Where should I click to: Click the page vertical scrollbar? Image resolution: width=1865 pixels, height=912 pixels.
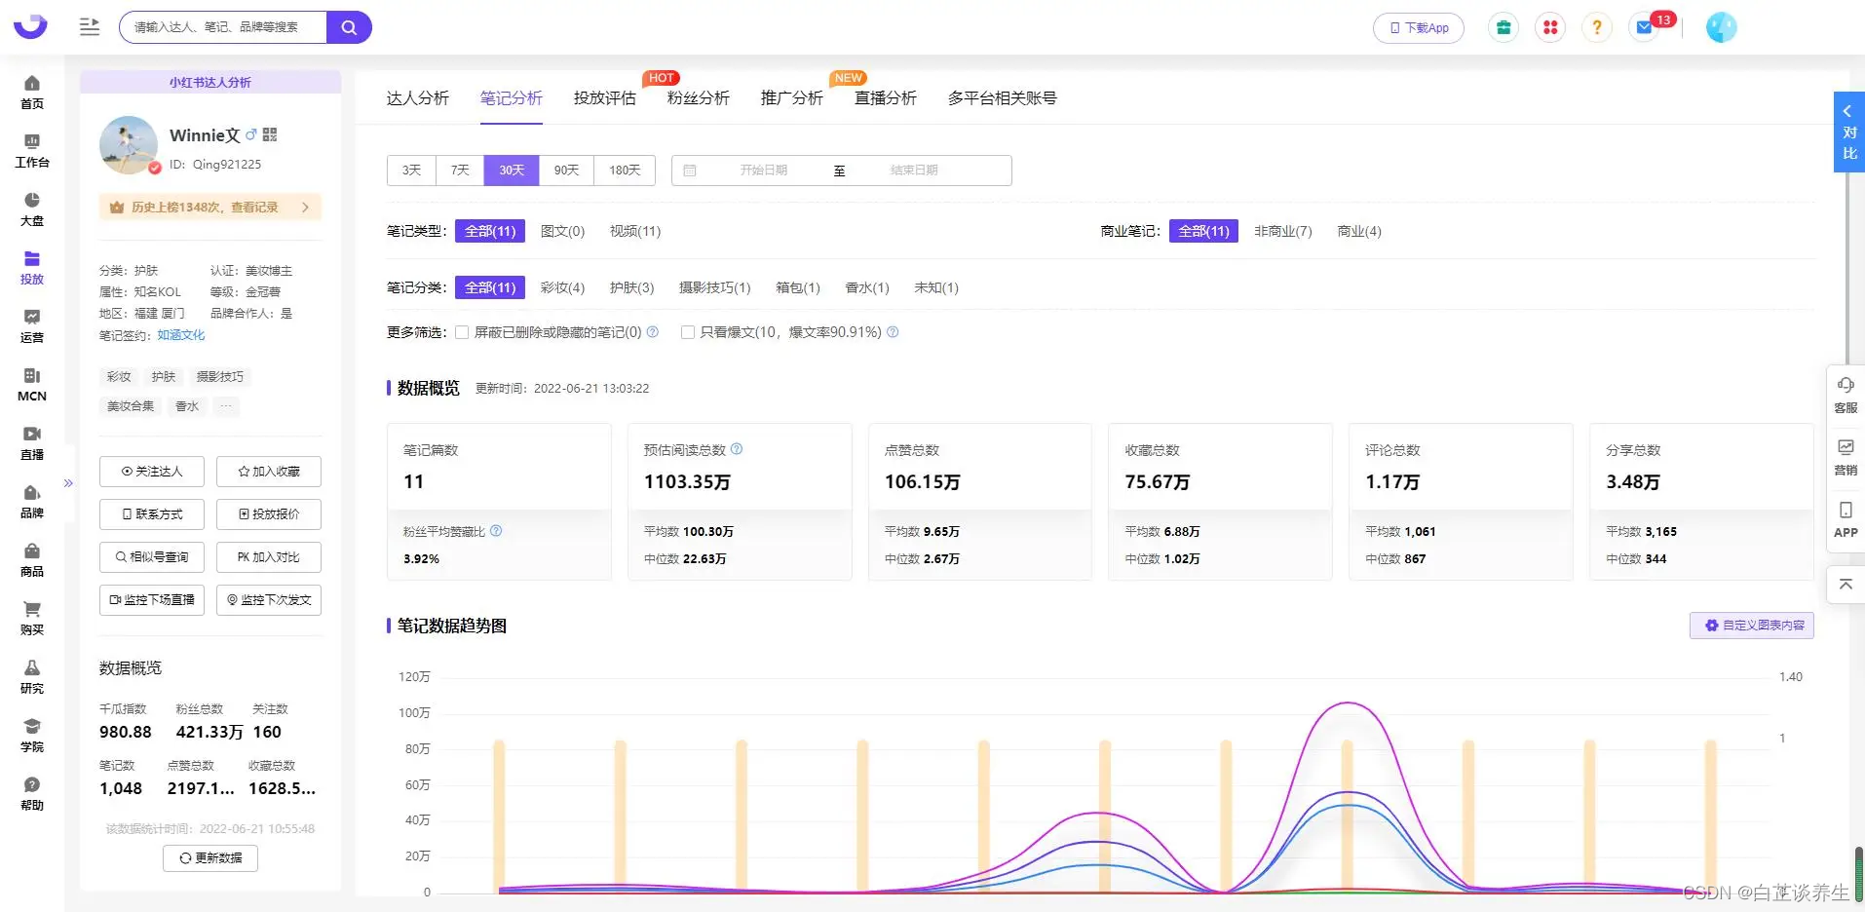[x=1859, y=872]
